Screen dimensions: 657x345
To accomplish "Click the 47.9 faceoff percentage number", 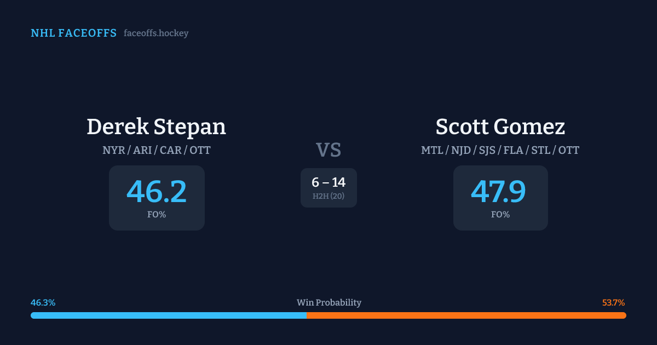I will 500,191.
